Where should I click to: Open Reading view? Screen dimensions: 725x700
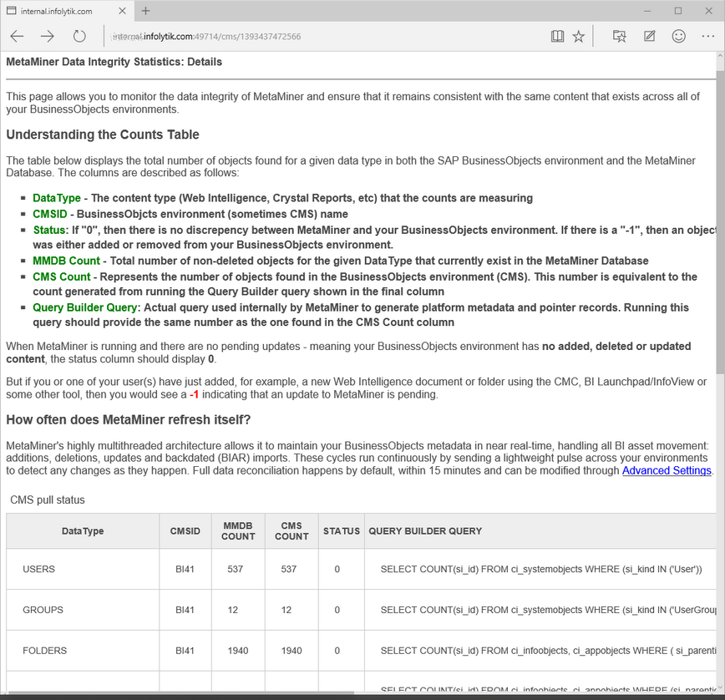(x=558, y=37)
